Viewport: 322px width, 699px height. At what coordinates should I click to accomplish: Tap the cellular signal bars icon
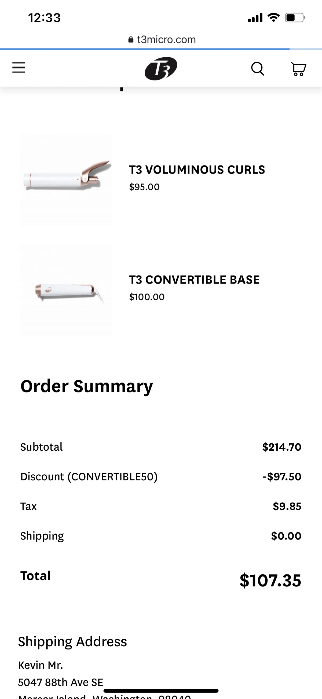(255, 18)
